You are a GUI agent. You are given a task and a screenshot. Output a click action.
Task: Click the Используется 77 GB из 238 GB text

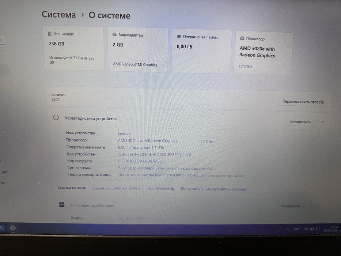click(x=72, y=60)
